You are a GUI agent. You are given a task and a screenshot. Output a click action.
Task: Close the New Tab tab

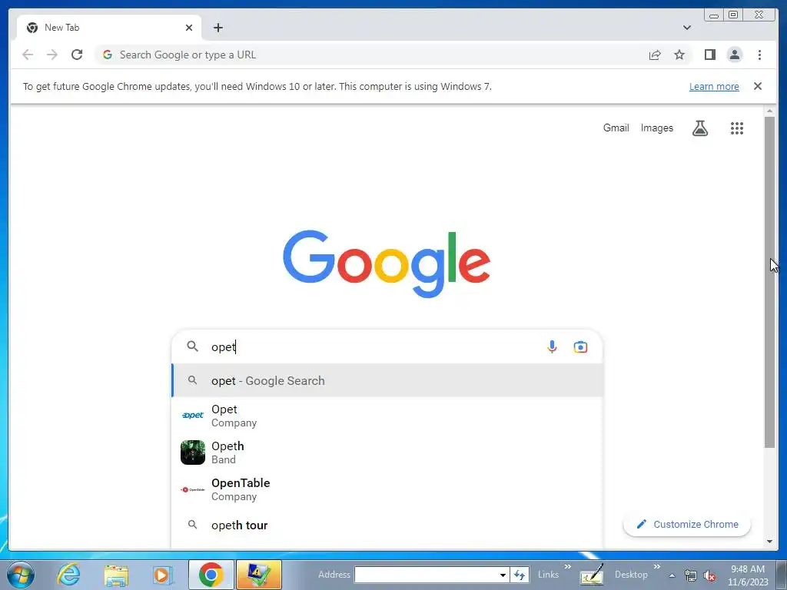tap(189, 28)
